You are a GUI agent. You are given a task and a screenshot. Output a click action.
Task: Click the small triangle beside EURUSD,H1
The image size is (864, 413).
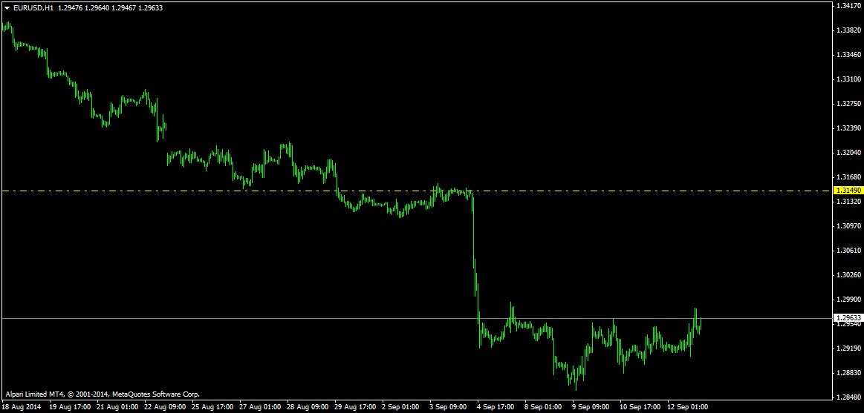[7, 8]
